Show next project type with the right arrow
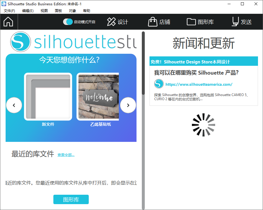The height and width of the screenshot is (210, 263). (x=128, y=105)
